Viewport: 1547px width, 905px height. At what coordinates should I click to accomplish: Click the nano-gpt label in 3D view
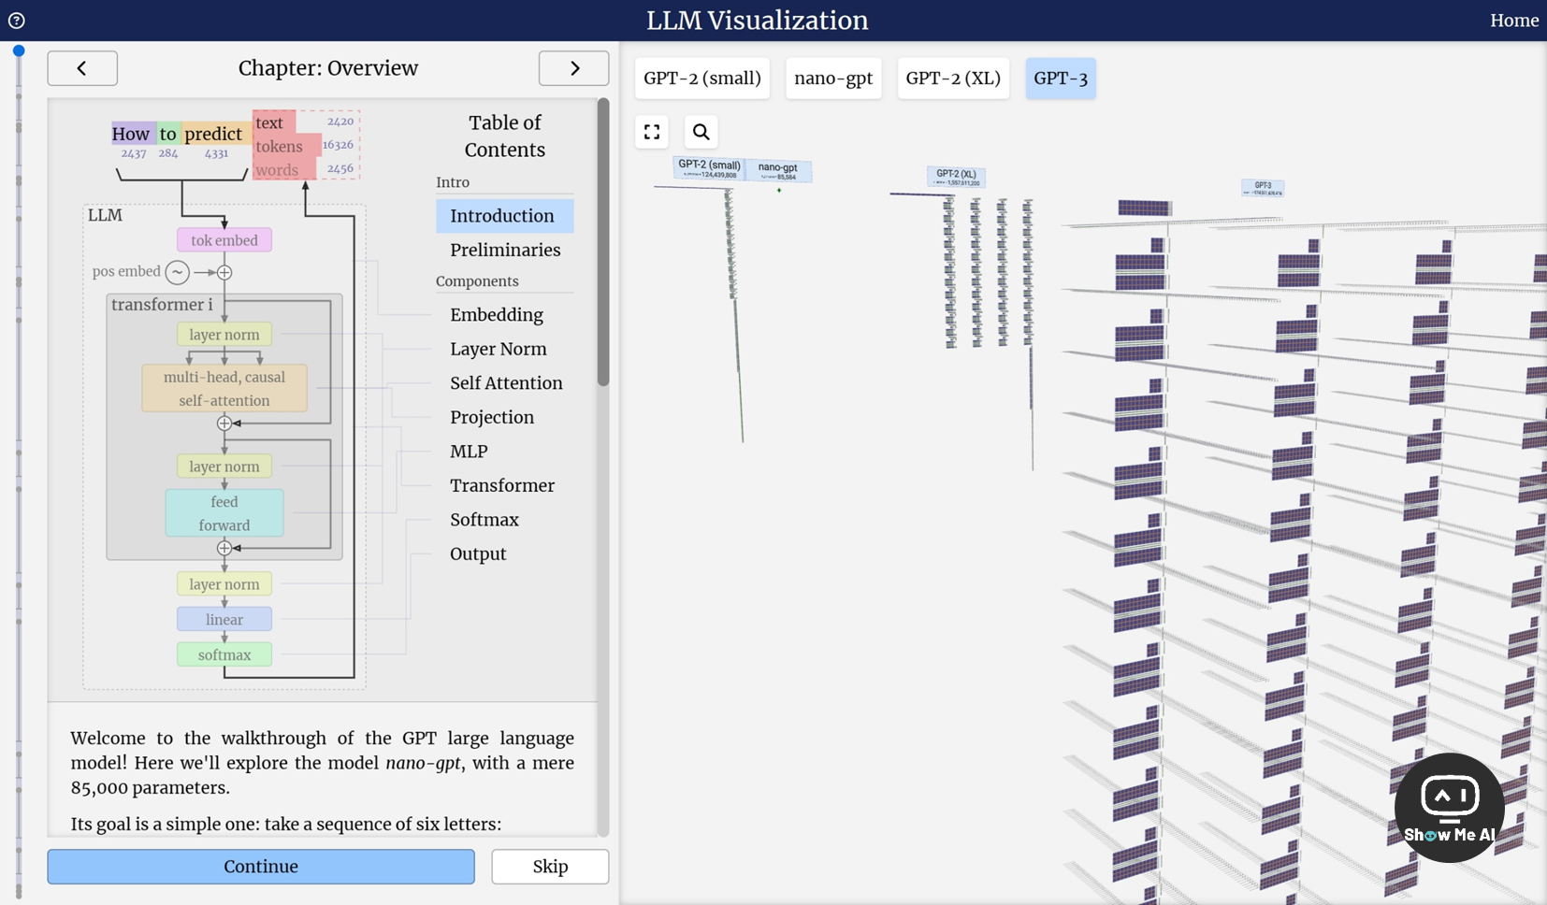pyautogui.click(x=778, y=171)
